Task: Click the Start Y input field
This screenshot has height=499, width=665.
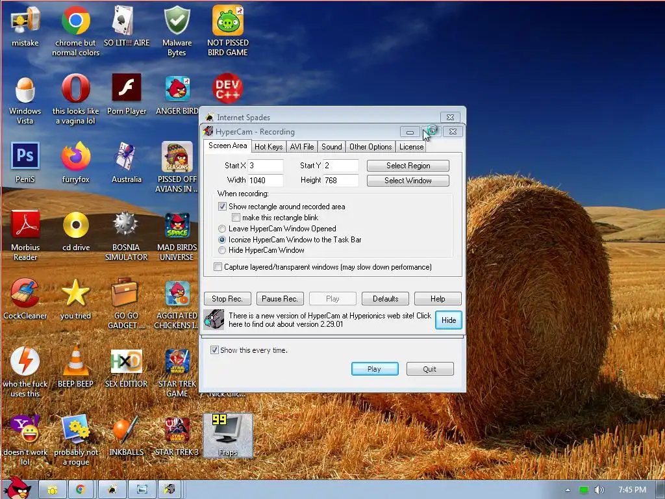Action: tap(341, 166)
